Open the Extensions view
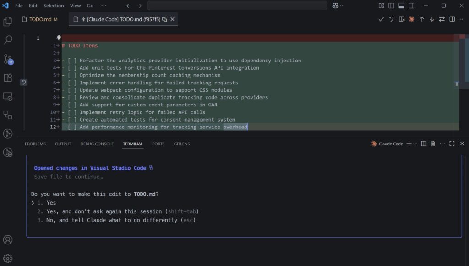Viewport: 469px width, 266px height. point(7,78)
